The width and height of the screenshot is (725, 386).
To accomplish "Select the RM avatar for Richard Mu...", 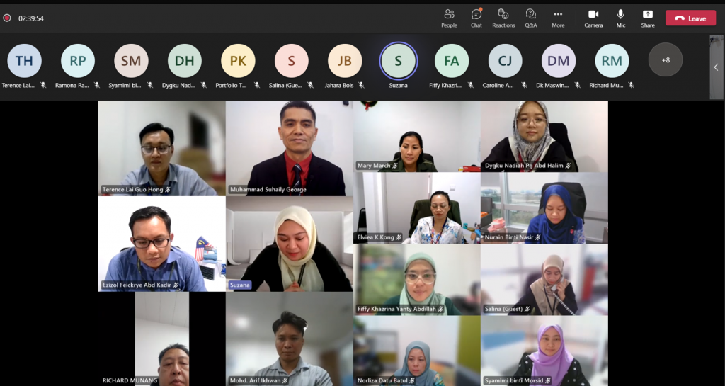I will tap(612, 61).
